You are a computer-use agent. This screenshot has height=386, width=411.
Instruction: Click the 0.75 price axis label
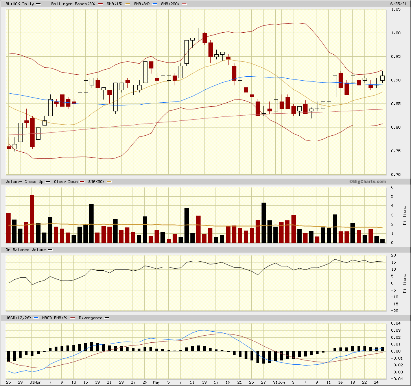pyautogui.click(x=396, y=151)
